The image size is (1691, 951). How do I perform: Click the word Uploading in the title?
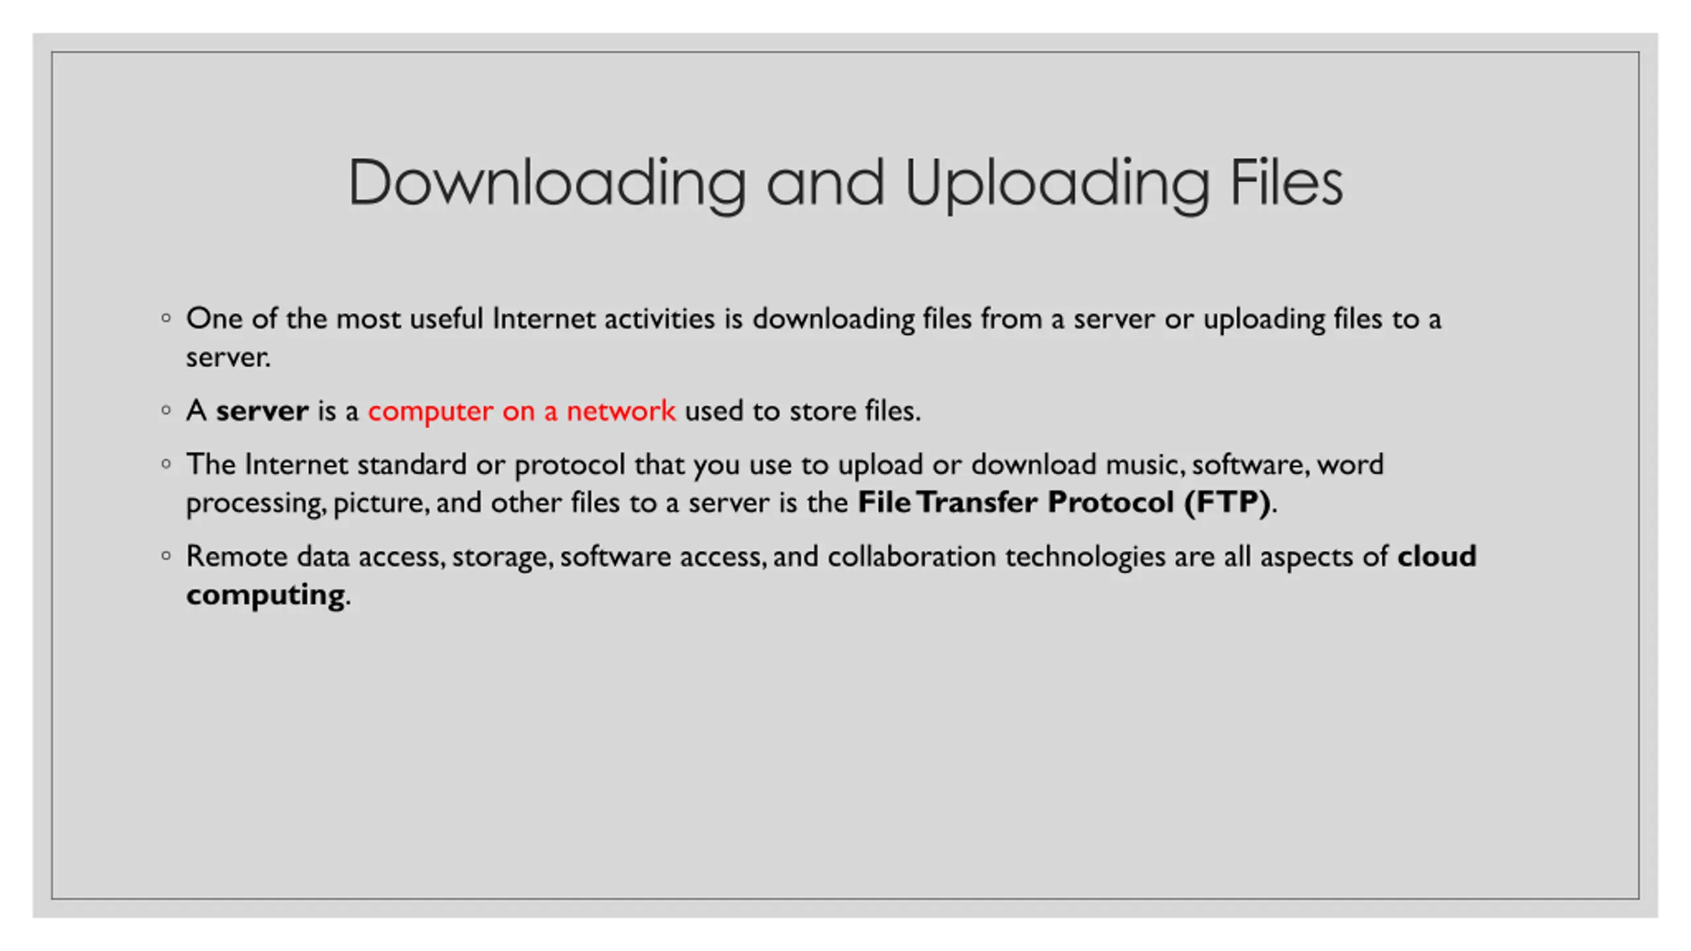[x=1057, y=184]
